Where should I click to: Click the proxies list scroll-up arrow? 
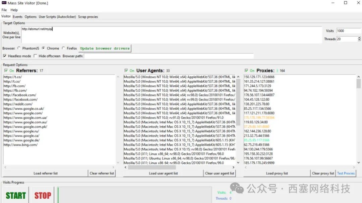pos(359,77)
